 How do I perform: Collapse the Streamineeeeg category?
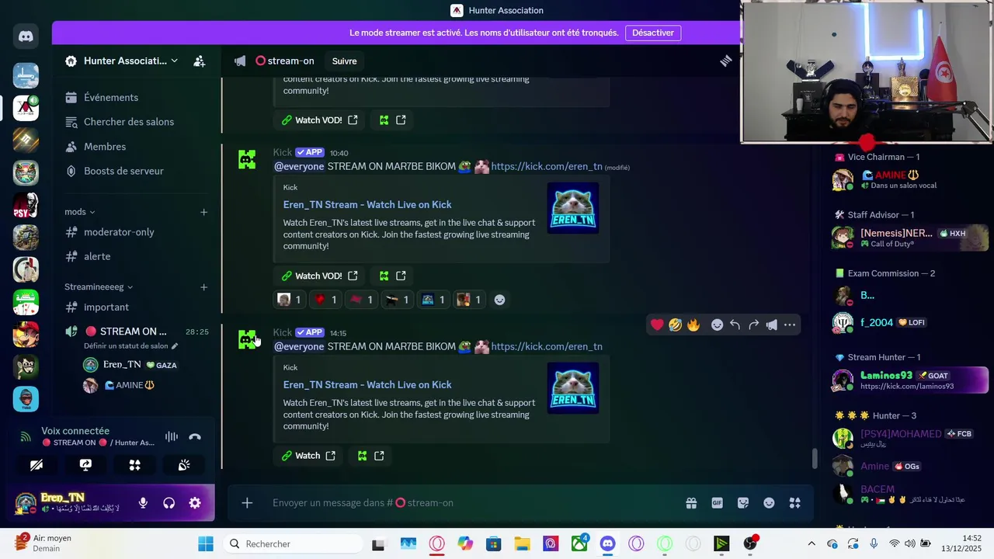tap(99, 287)
